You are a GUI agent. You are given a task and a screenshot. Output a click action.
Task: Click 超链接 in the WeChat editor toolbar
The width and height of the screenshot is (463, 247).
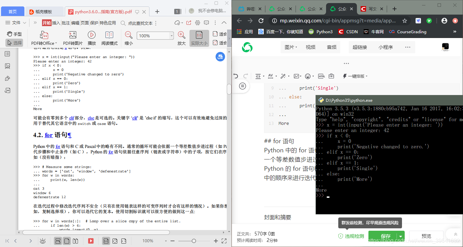(360, 47)
